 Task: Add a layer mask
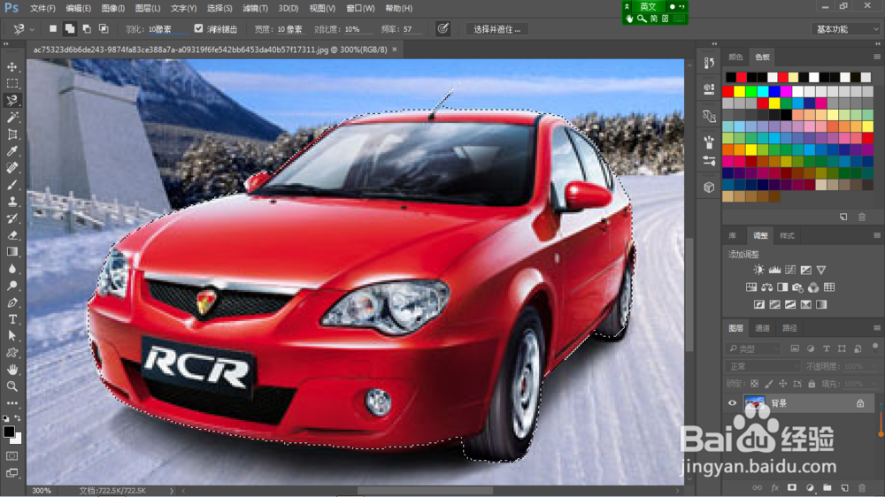tap(792, 488)
